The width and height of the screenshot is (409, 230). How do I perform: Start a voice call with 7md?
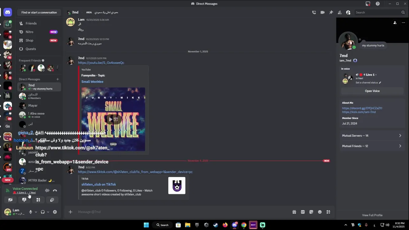(314, 12)
